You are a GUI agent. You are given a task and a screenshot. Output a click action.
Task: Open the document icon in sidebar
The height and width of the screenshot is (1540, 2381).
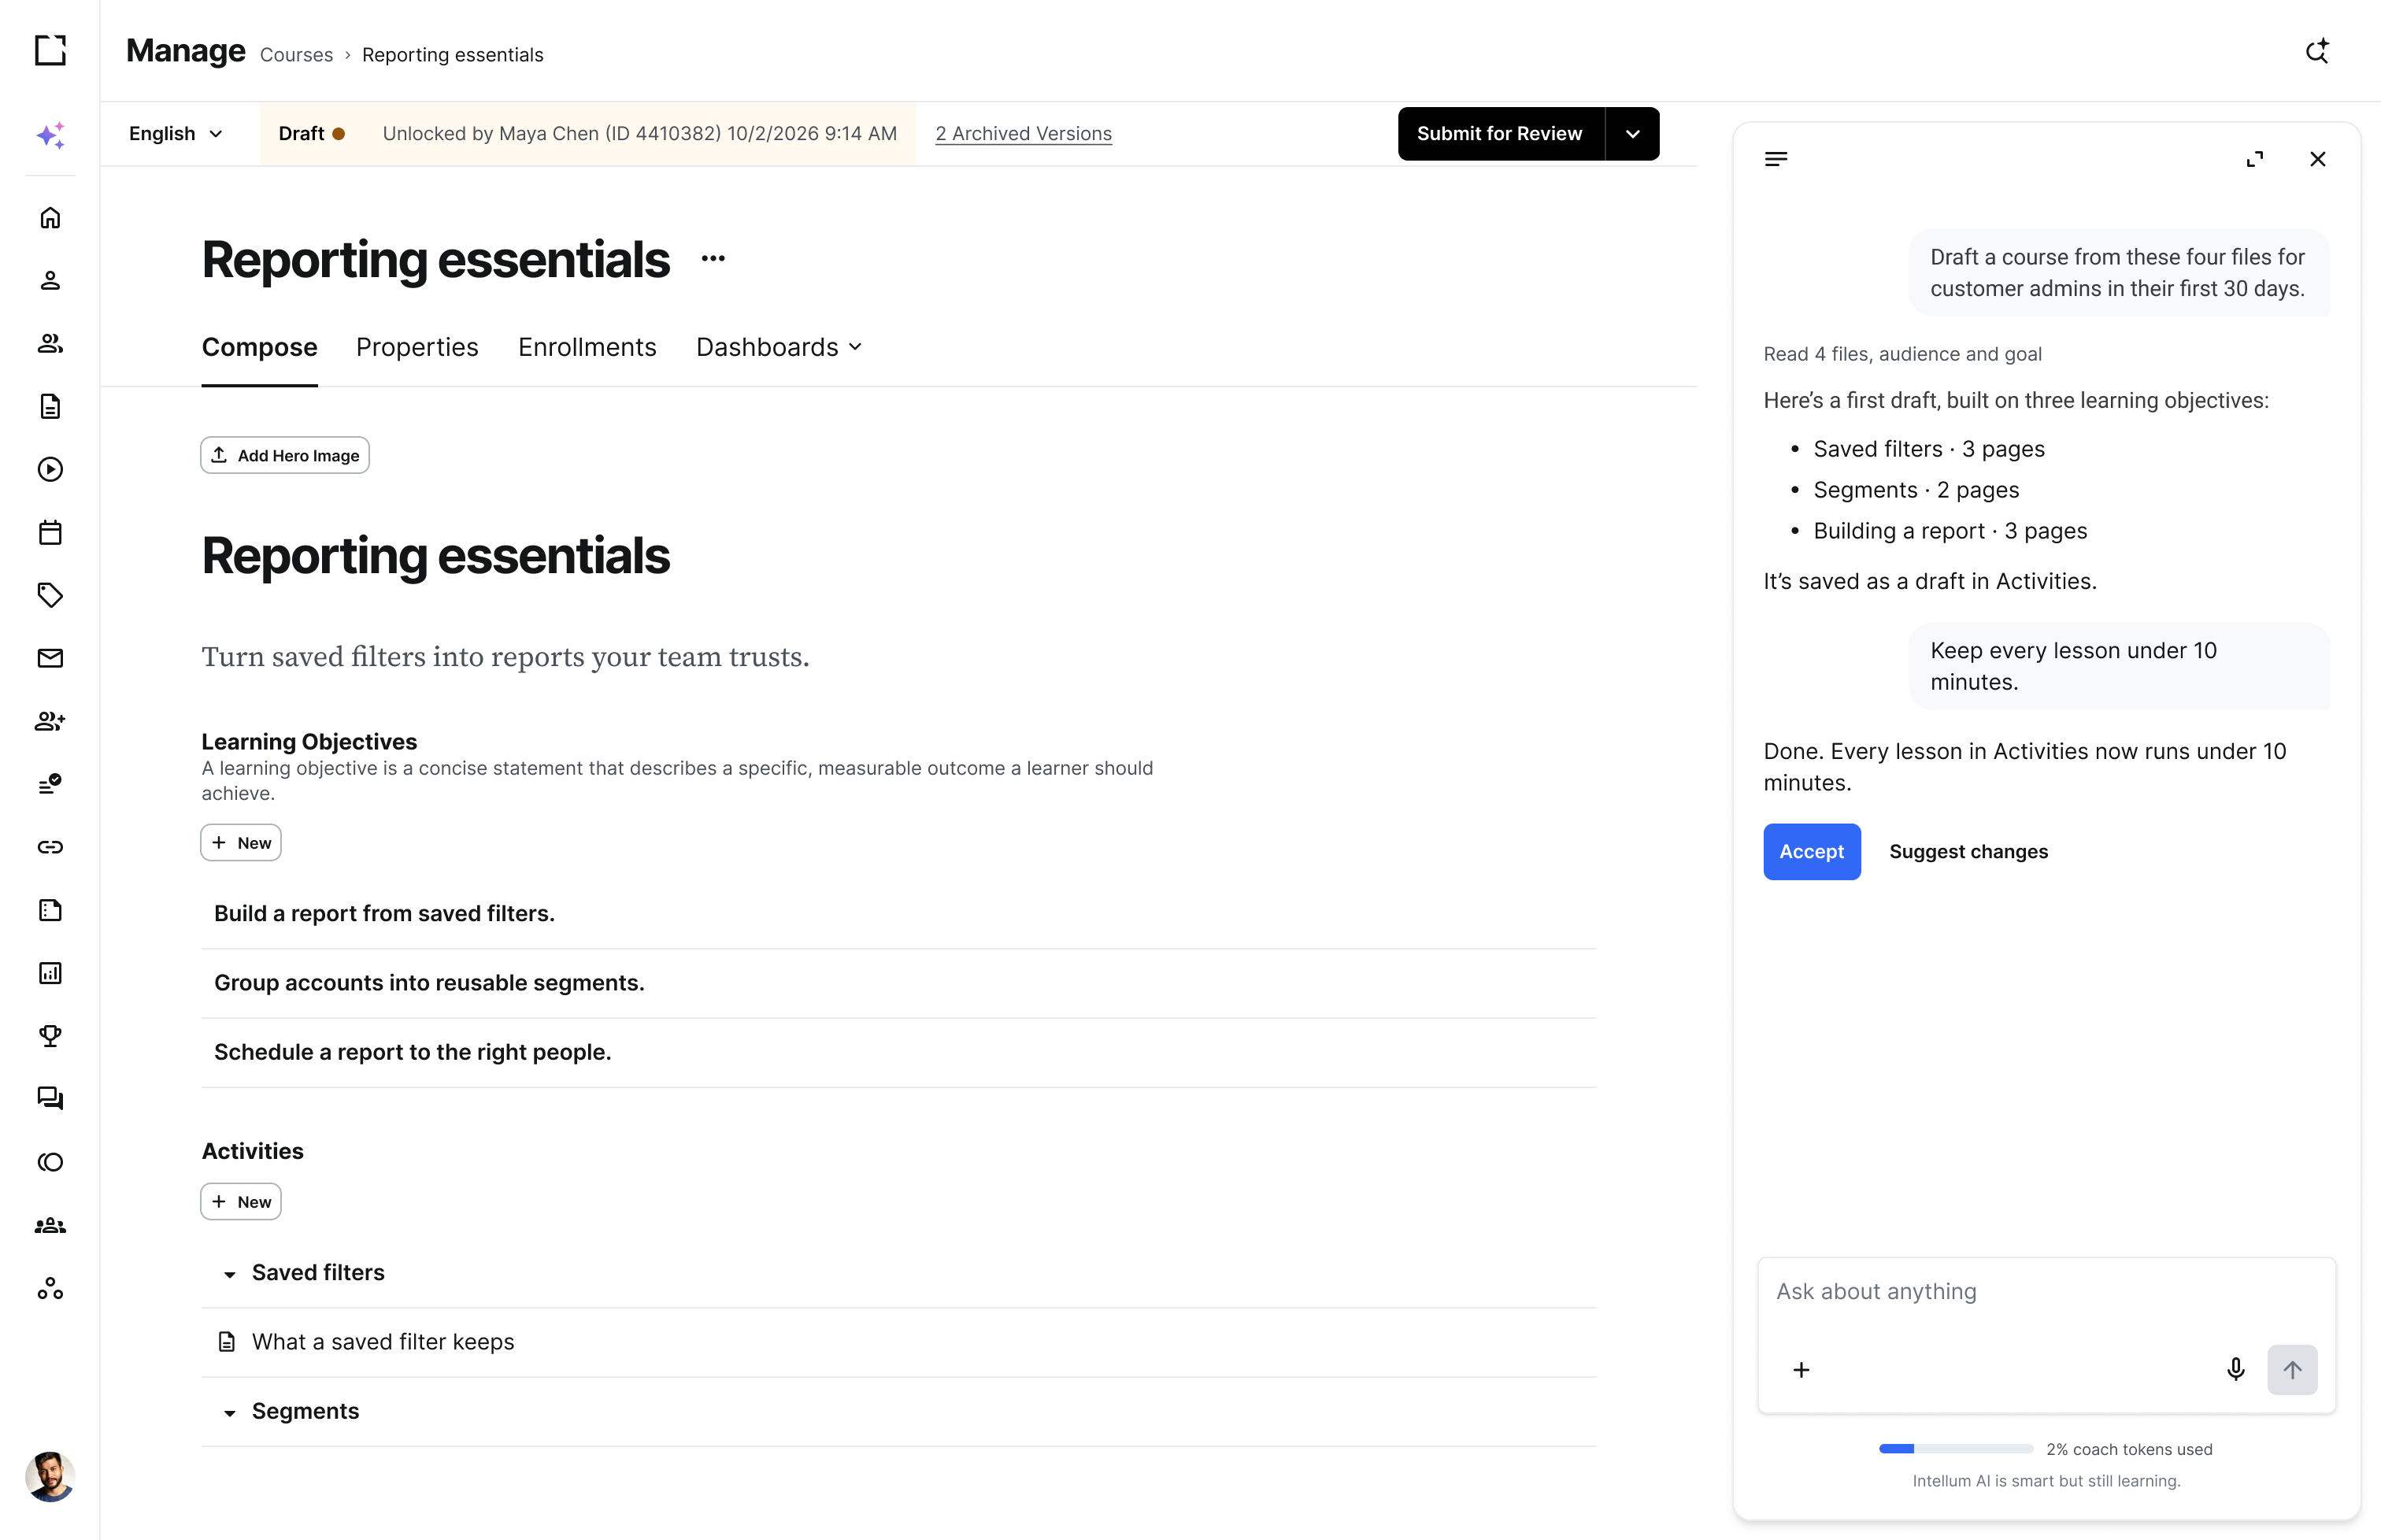pos(50,407)
